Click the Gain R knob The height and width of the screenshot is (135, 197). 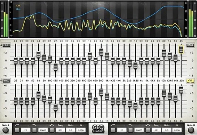pos(191,130)
